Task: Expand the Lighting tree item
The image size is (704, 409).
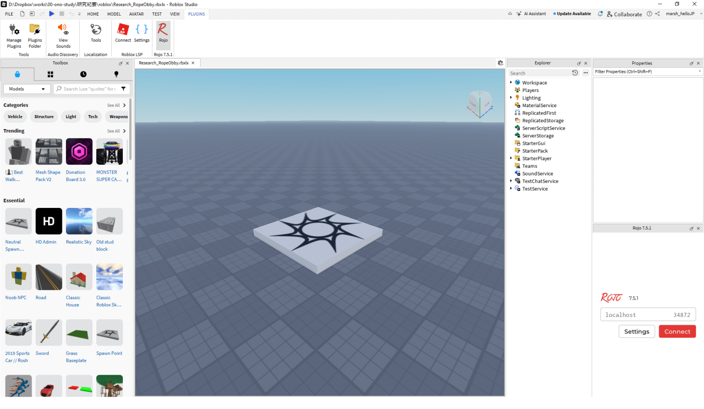Action: pyautogui.click(x=511, y=98)
